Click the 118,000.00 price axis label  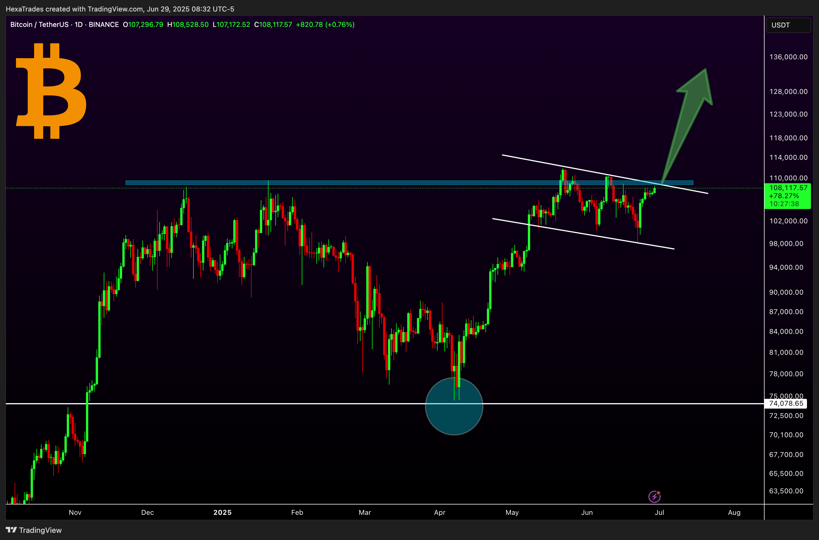(x=788, y=138)
